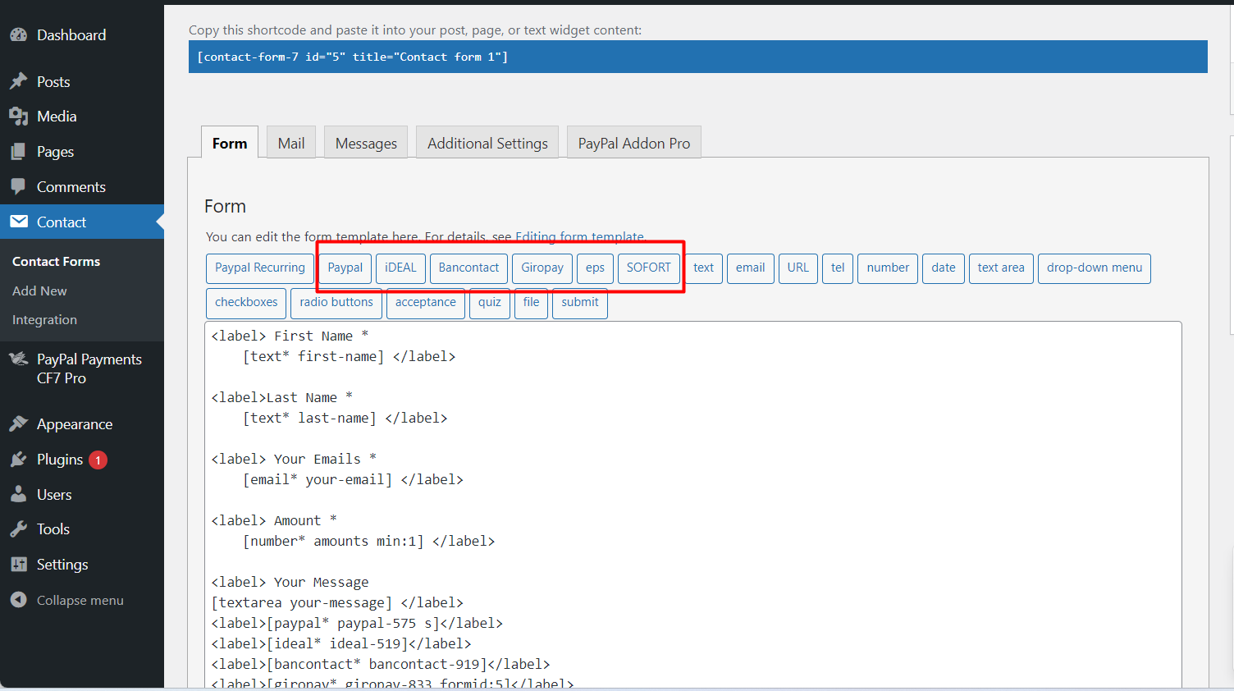This screenshot has width=1234, height=691.
Task: Add a radio buttons form tag
Action: coord(336,302)
